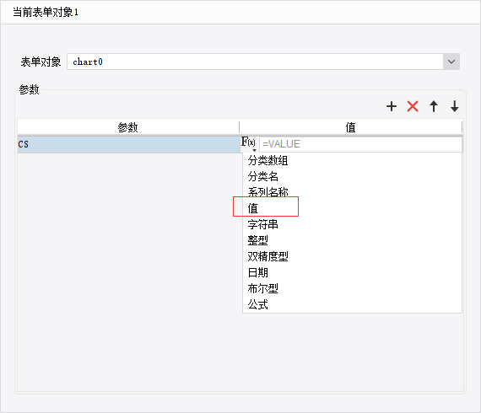Image resolution: width=481 pixels, height=413 pixels.
Task: Click the 值 column header
Action: tap(351, 127)
